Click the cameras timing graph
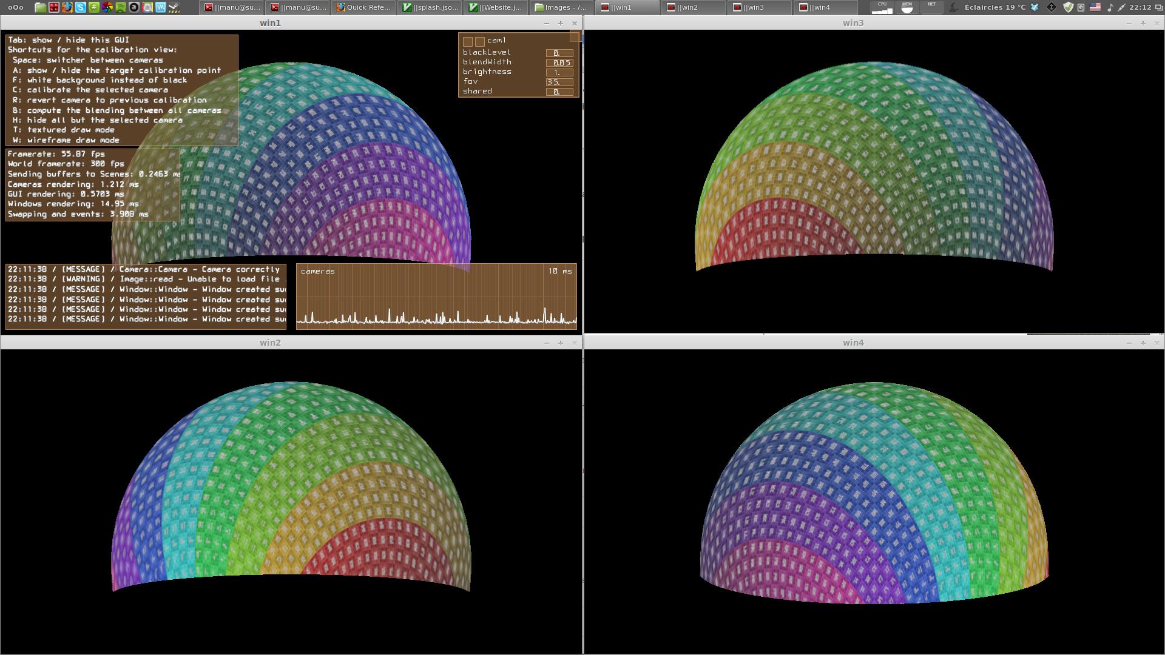This screenshot has height=655, width=1165. (436, 297)
